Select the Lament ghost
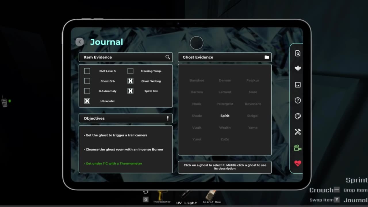 pos(225,92)
